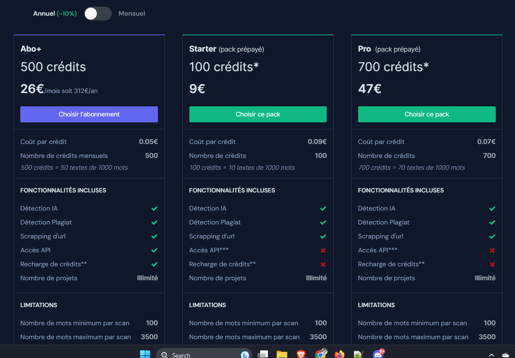Choose the Starter pack button
Viewport: 515px width, 358px height.
(x=258, y=114)
